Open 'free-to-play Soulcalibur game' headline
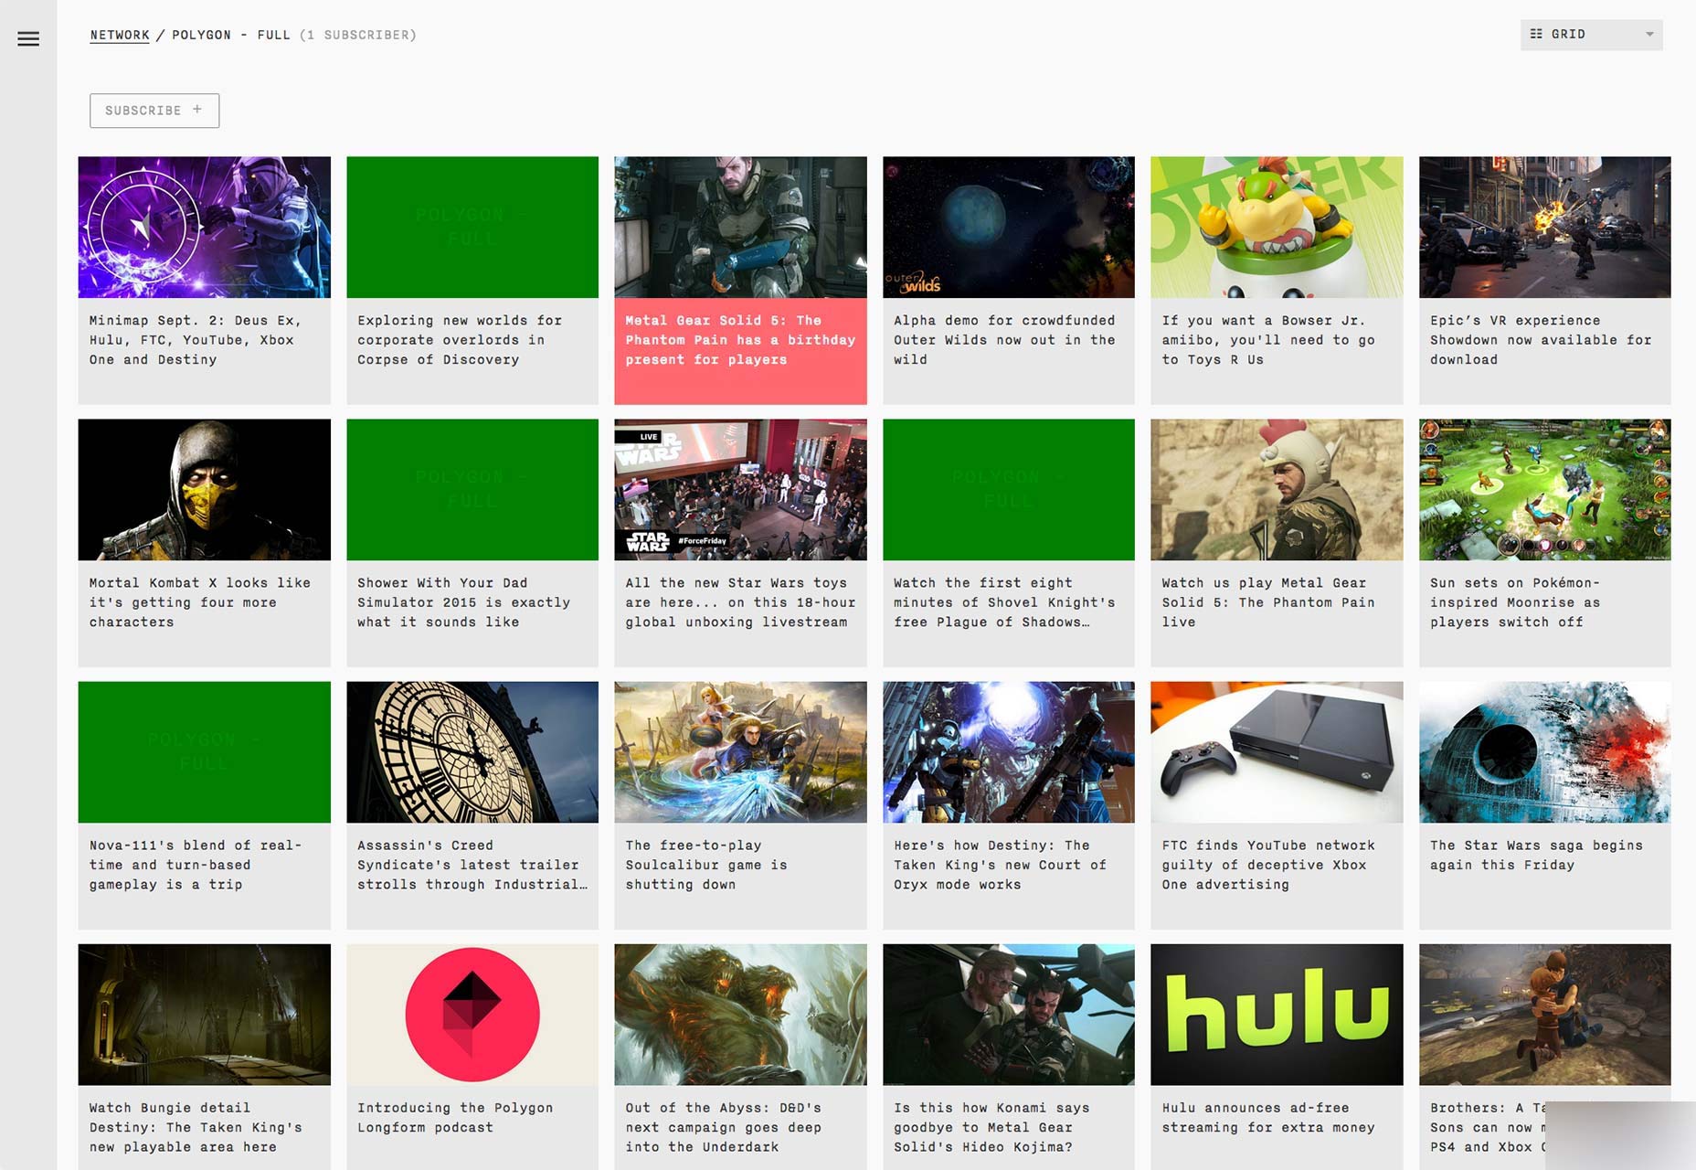 coord(706,865)
